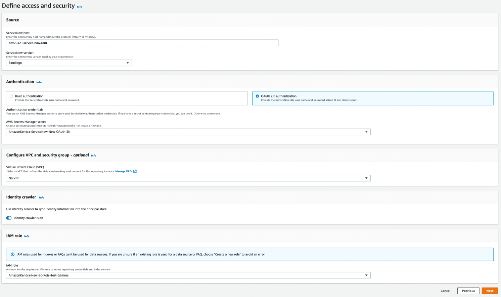The width and height of the screenshot is (501, 297).
Task: Open Info link next to Identity crawler heading
Action: [42, 198]
